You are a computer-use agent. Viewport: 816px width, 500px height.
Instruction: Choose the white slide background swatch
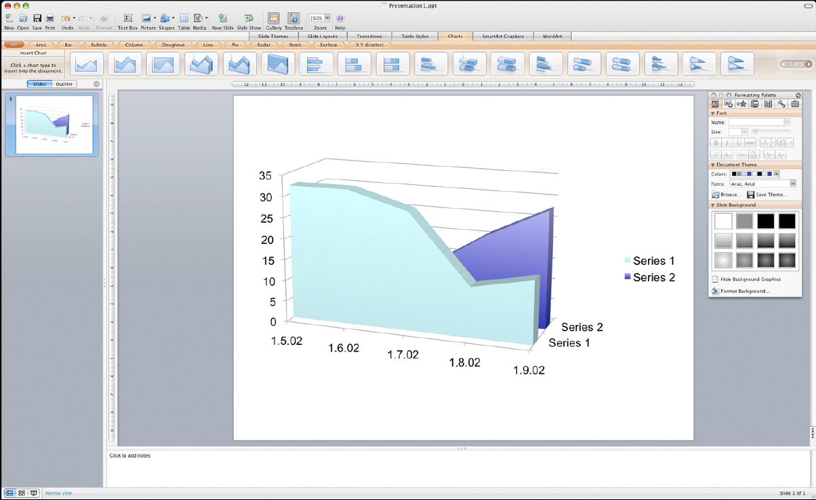[x=723, y=221]
